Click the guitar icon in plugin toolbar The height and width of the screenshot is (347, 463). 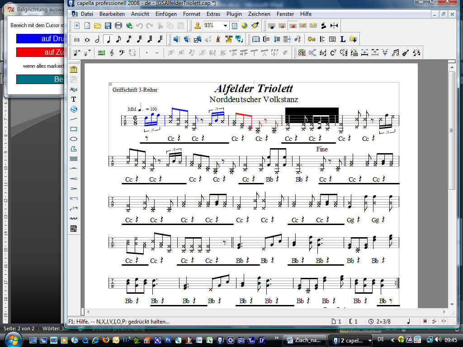coord(405,53)
